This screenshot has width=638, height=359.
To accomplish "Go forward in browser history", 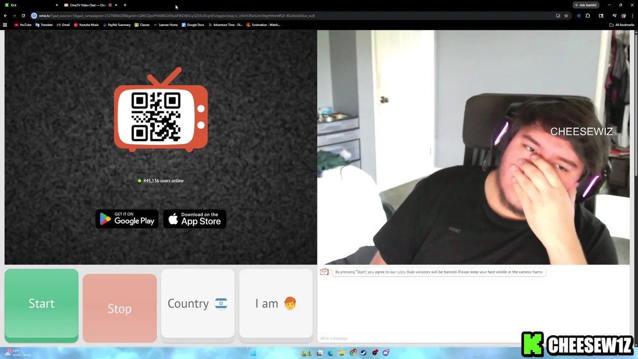I will click(14, 15).
